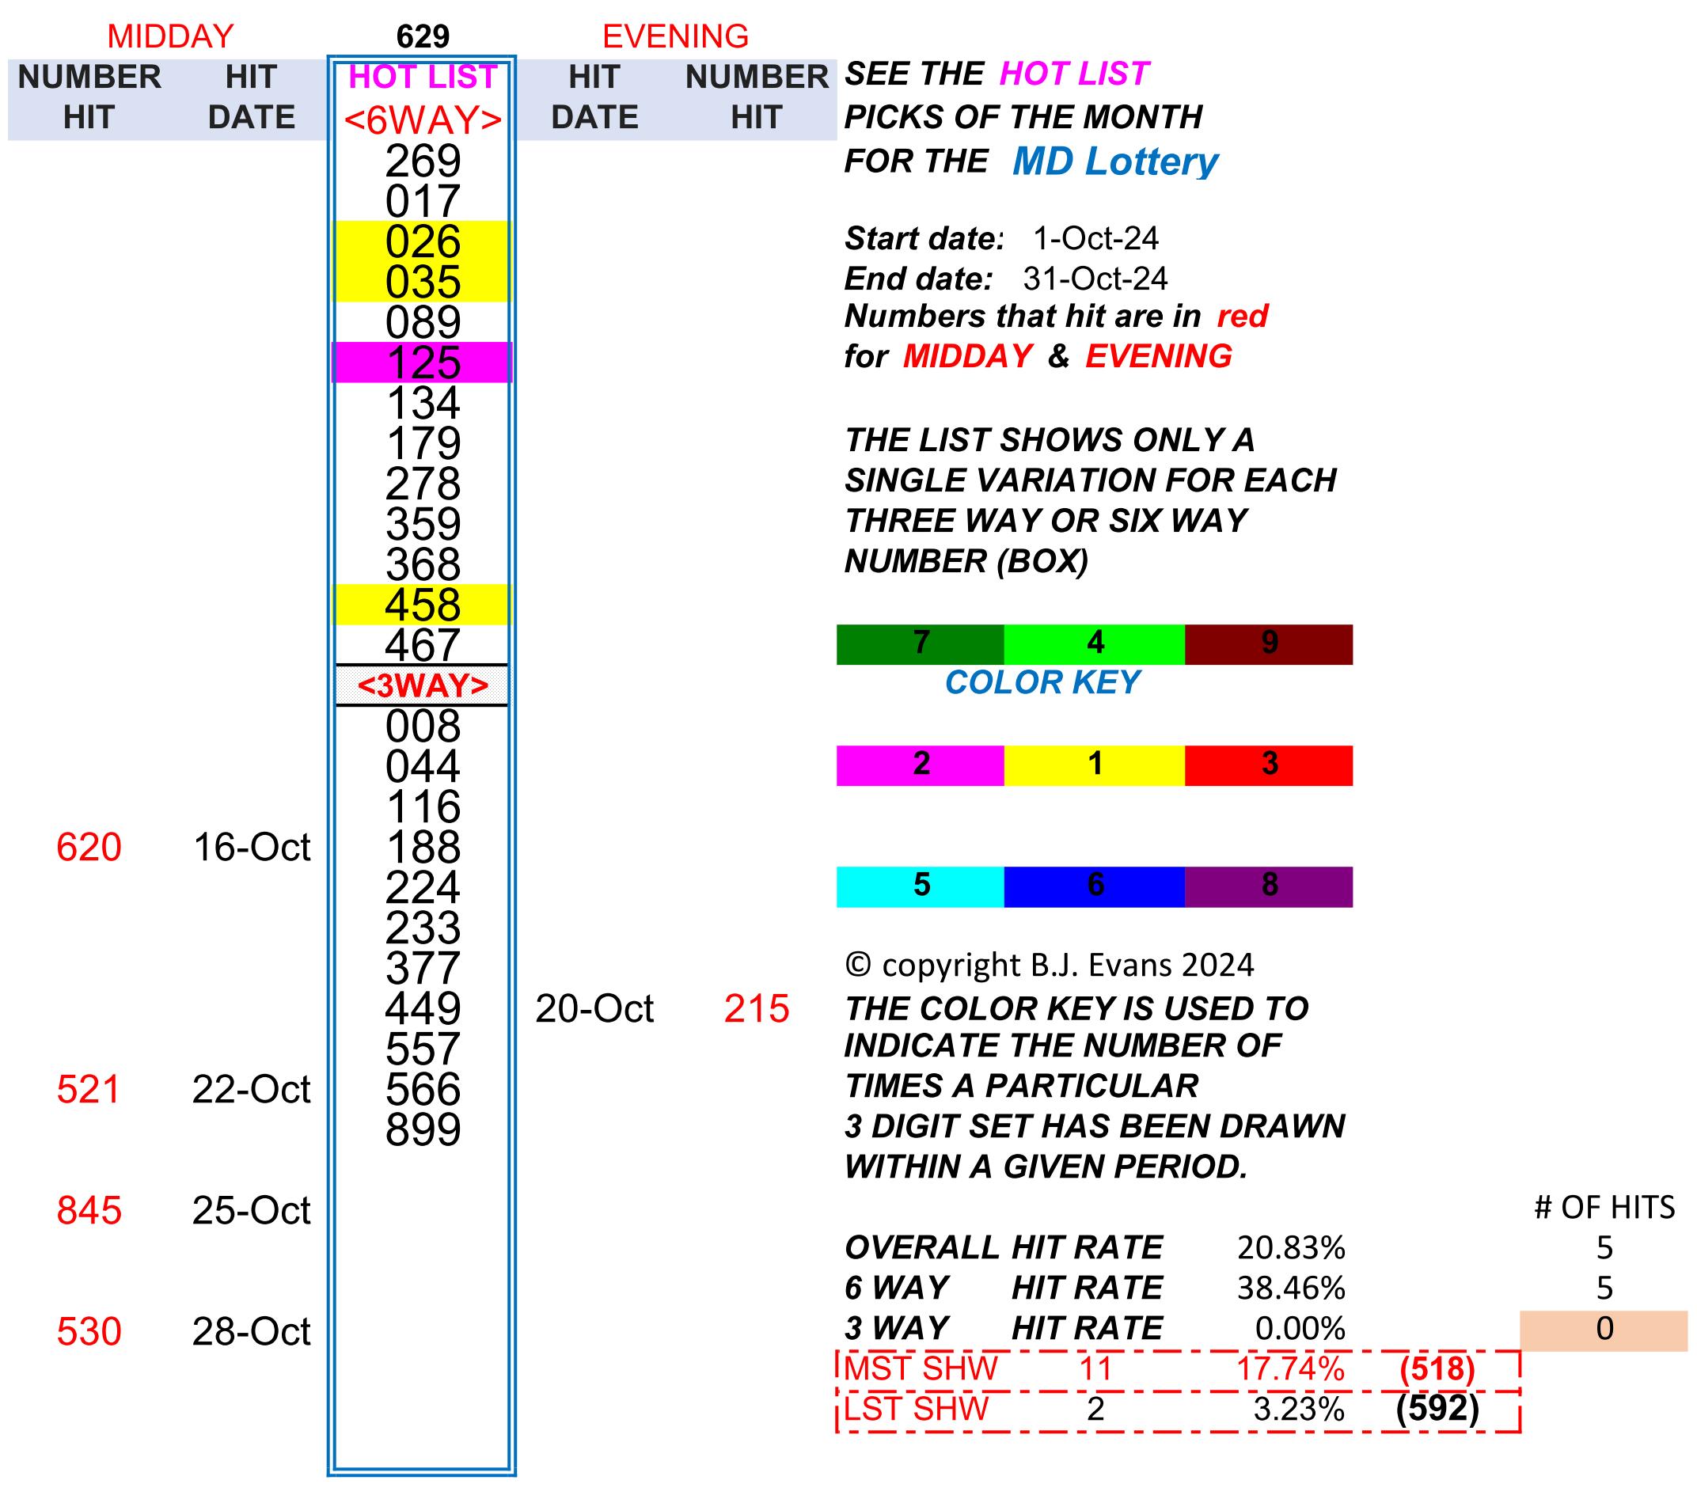This screenshot has width=1697, height=1499.
Task: Click midday hit number 521
Action: pos(89,1090)
